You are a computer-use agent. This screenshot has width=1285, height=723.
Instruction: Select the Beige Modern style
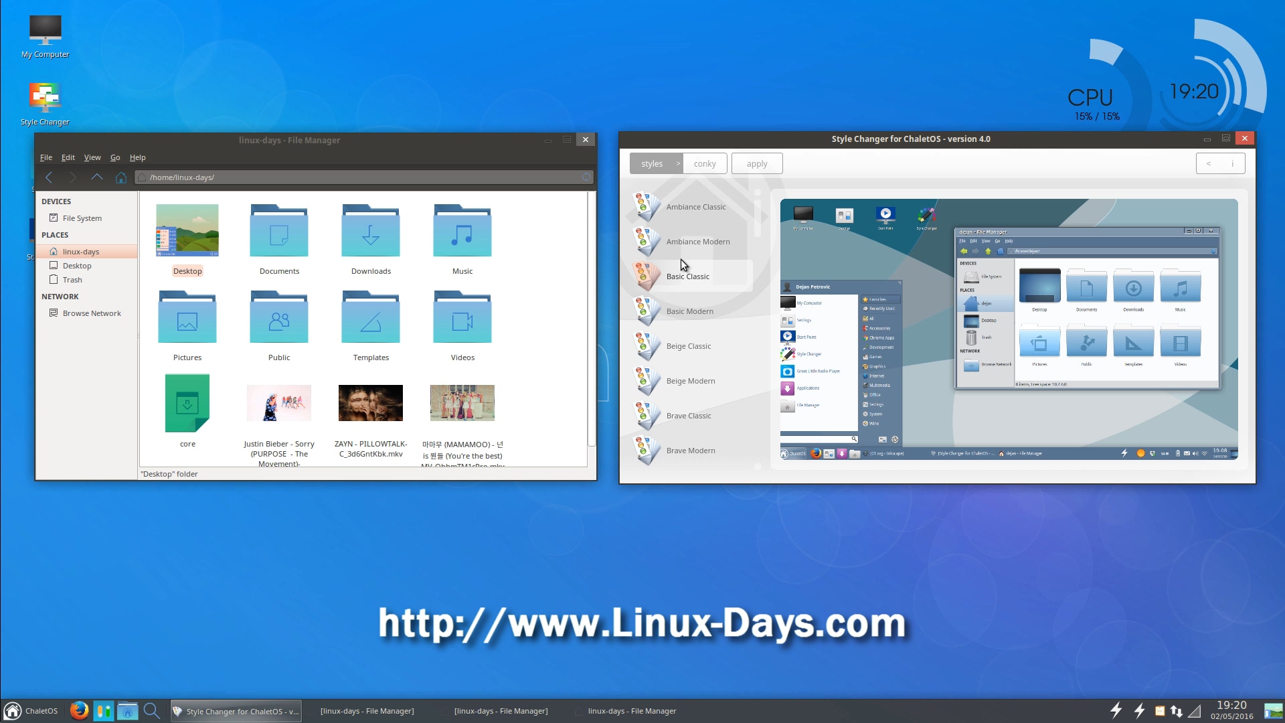tap(691, 381)
